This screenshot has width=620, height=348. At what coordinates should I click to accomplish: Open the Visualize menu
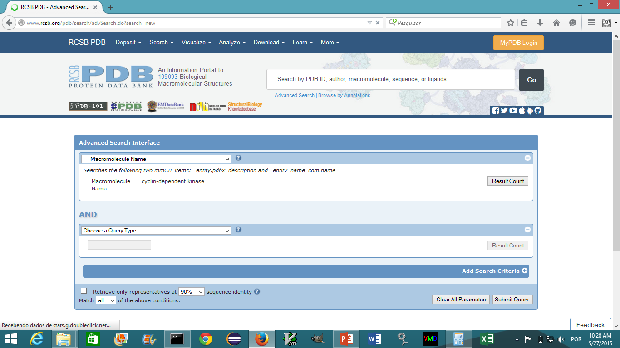[x=196, y=42]
